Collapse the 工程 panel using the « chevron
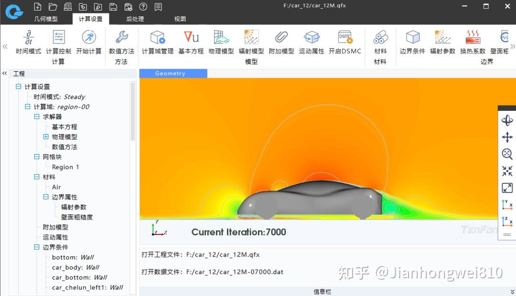Screen dimensions: 516x296 (4, 73)
